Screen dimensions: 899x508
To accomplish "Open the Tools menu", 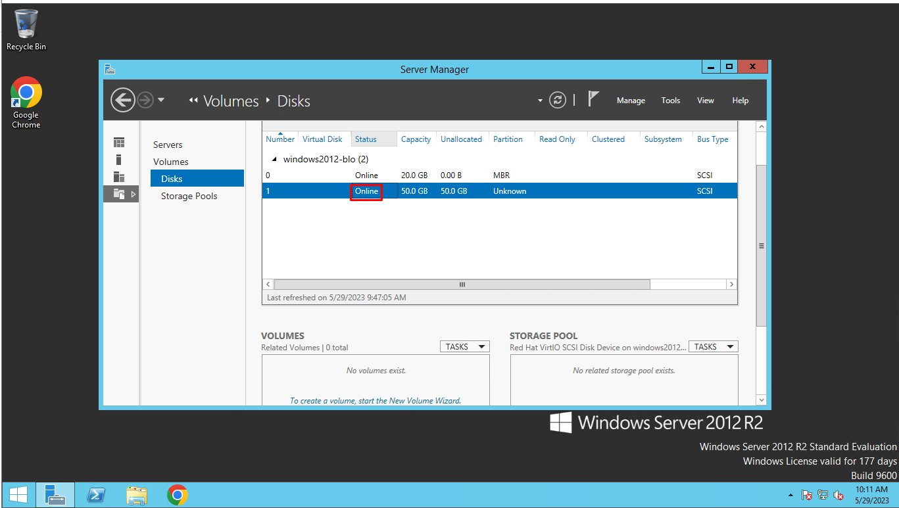I will click(671, 101).
